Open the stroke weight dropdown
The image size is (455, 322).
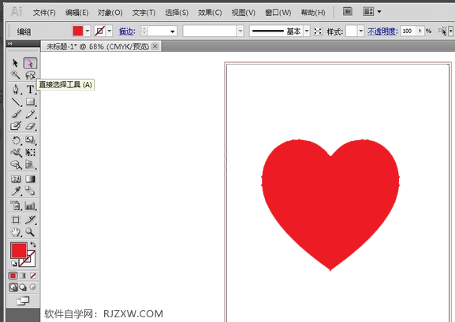[173, 31]
